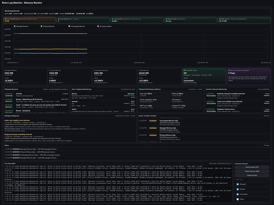Click the Endpoint RTT metric tile
This screenshot has height=205, width=274.
click(x=187, y=106)
